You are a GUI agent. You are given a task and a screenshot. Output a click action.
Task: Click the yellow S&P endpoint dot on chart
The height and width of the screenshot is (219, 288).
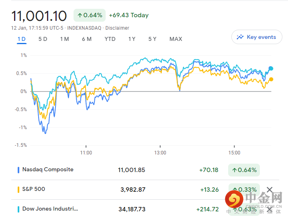[x=271, y=79]
